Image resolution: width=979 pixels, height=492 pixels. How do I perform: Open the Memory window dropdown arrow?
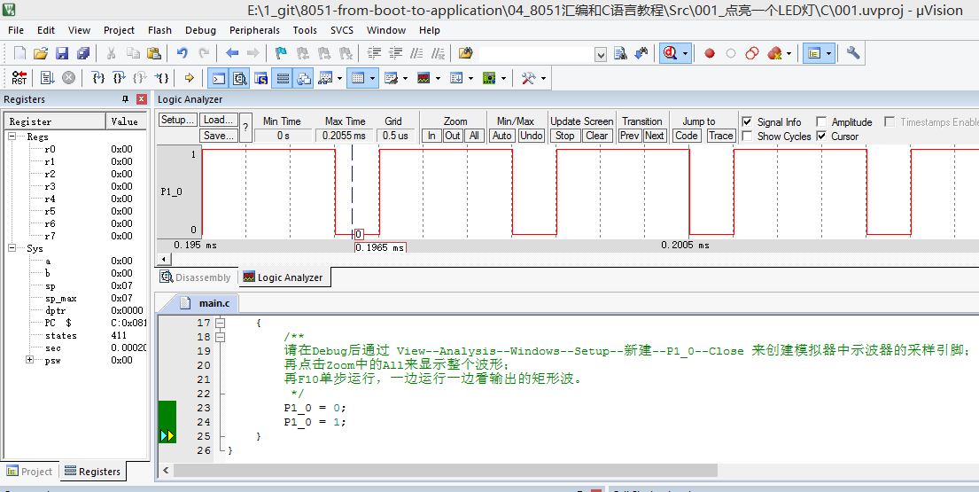pyautogui.click(x=372, y=78)
